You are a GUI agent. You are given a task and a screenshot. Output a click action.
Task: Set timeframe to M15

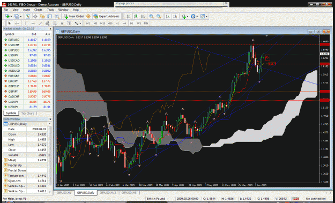[x=102, y=23]
